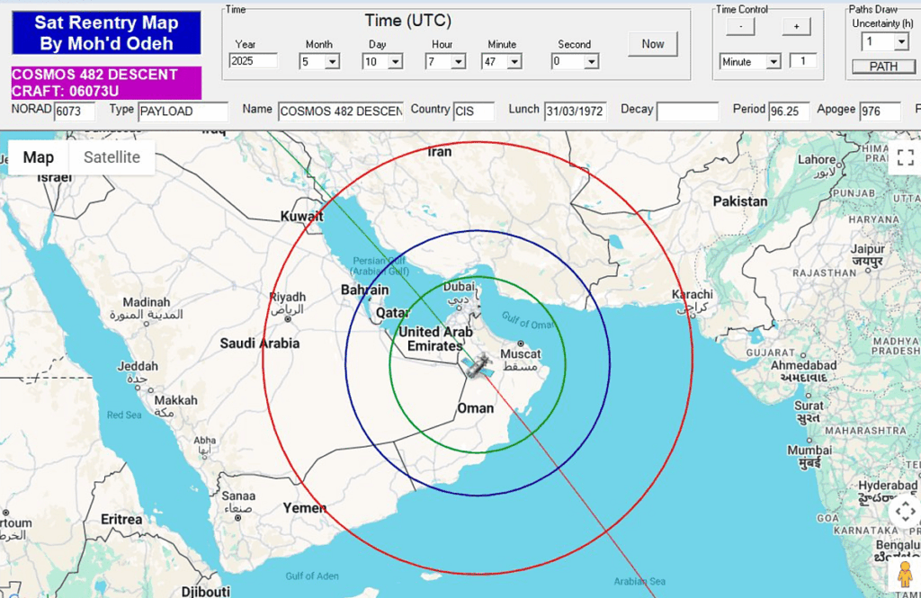Viewport: 921px width, 598px height.
Task: Click the plus time step button
Action: tap(795, 26)
